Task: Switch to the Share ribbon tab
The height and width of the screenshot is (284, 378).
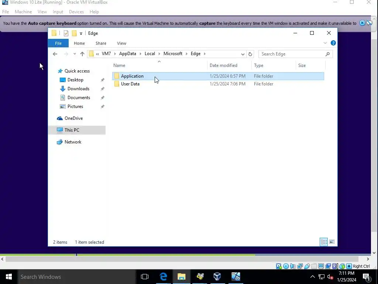Action: pos(101,43)
